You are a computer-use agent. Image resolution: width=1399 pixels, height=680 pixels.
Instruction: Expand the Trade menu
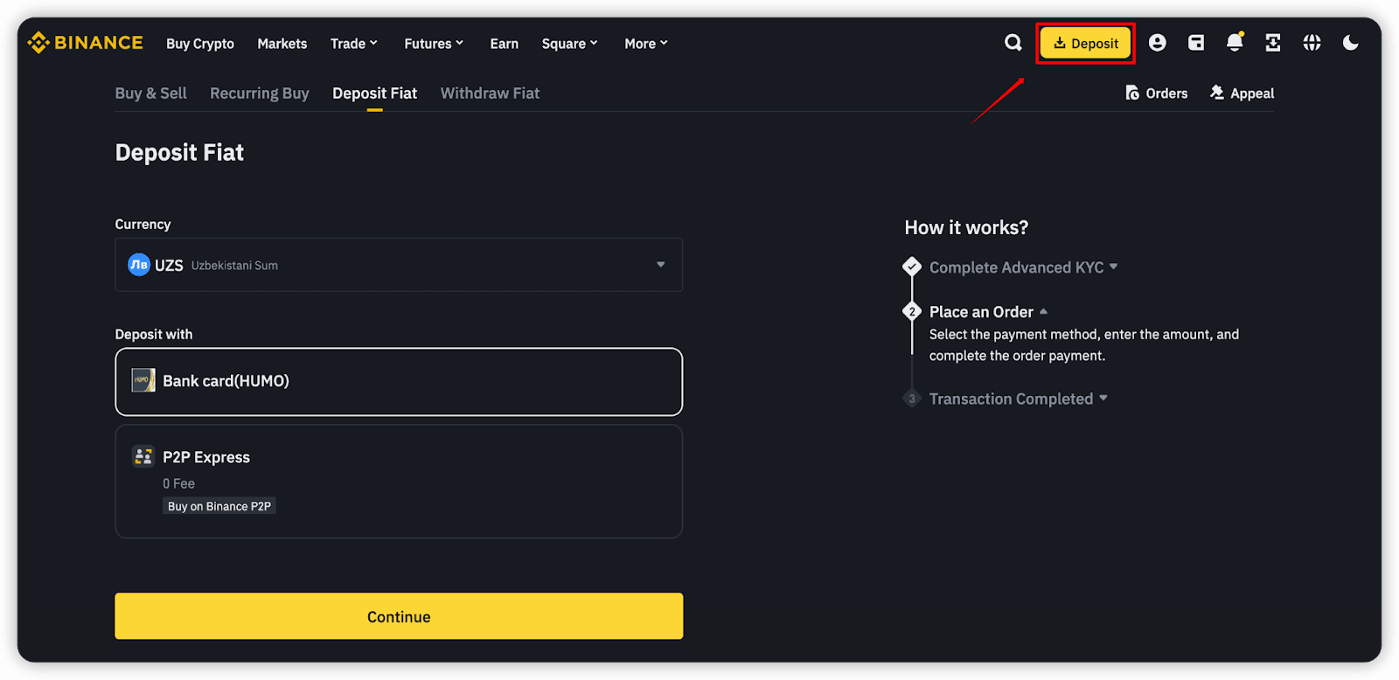(353, 44)
